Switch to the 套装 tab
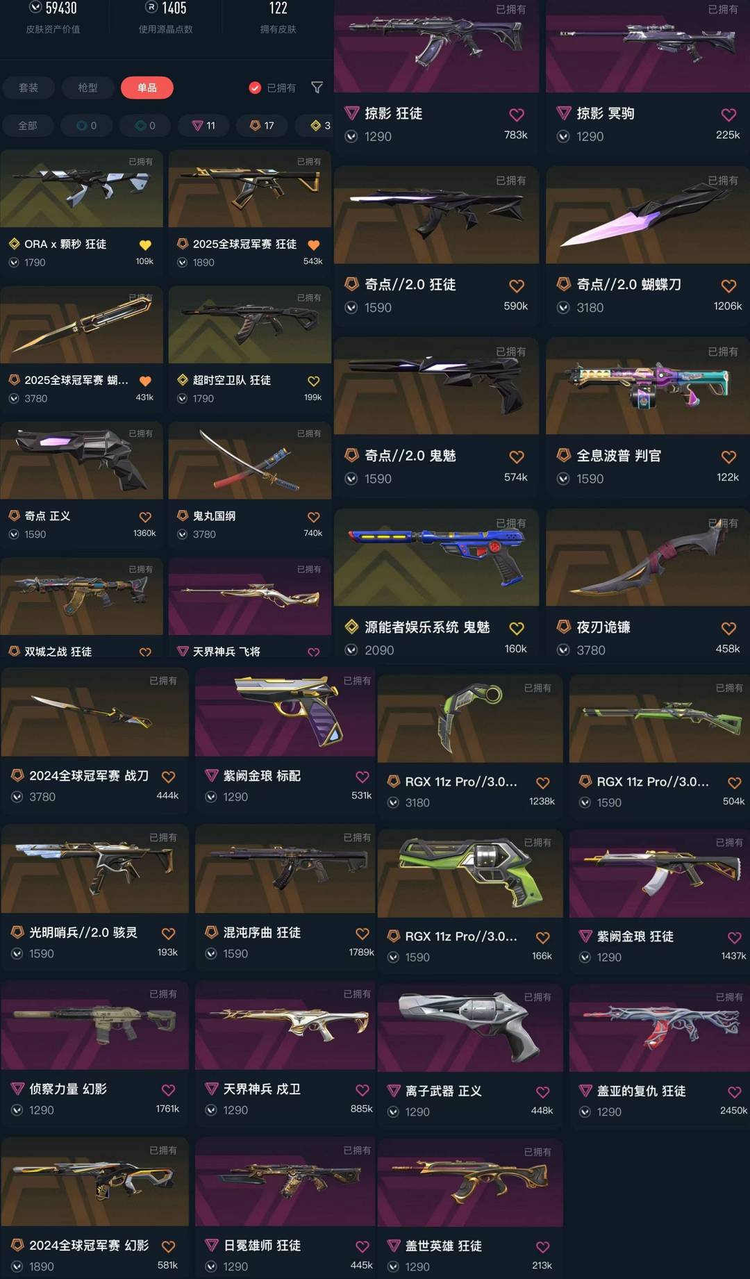 pos(28,88)
